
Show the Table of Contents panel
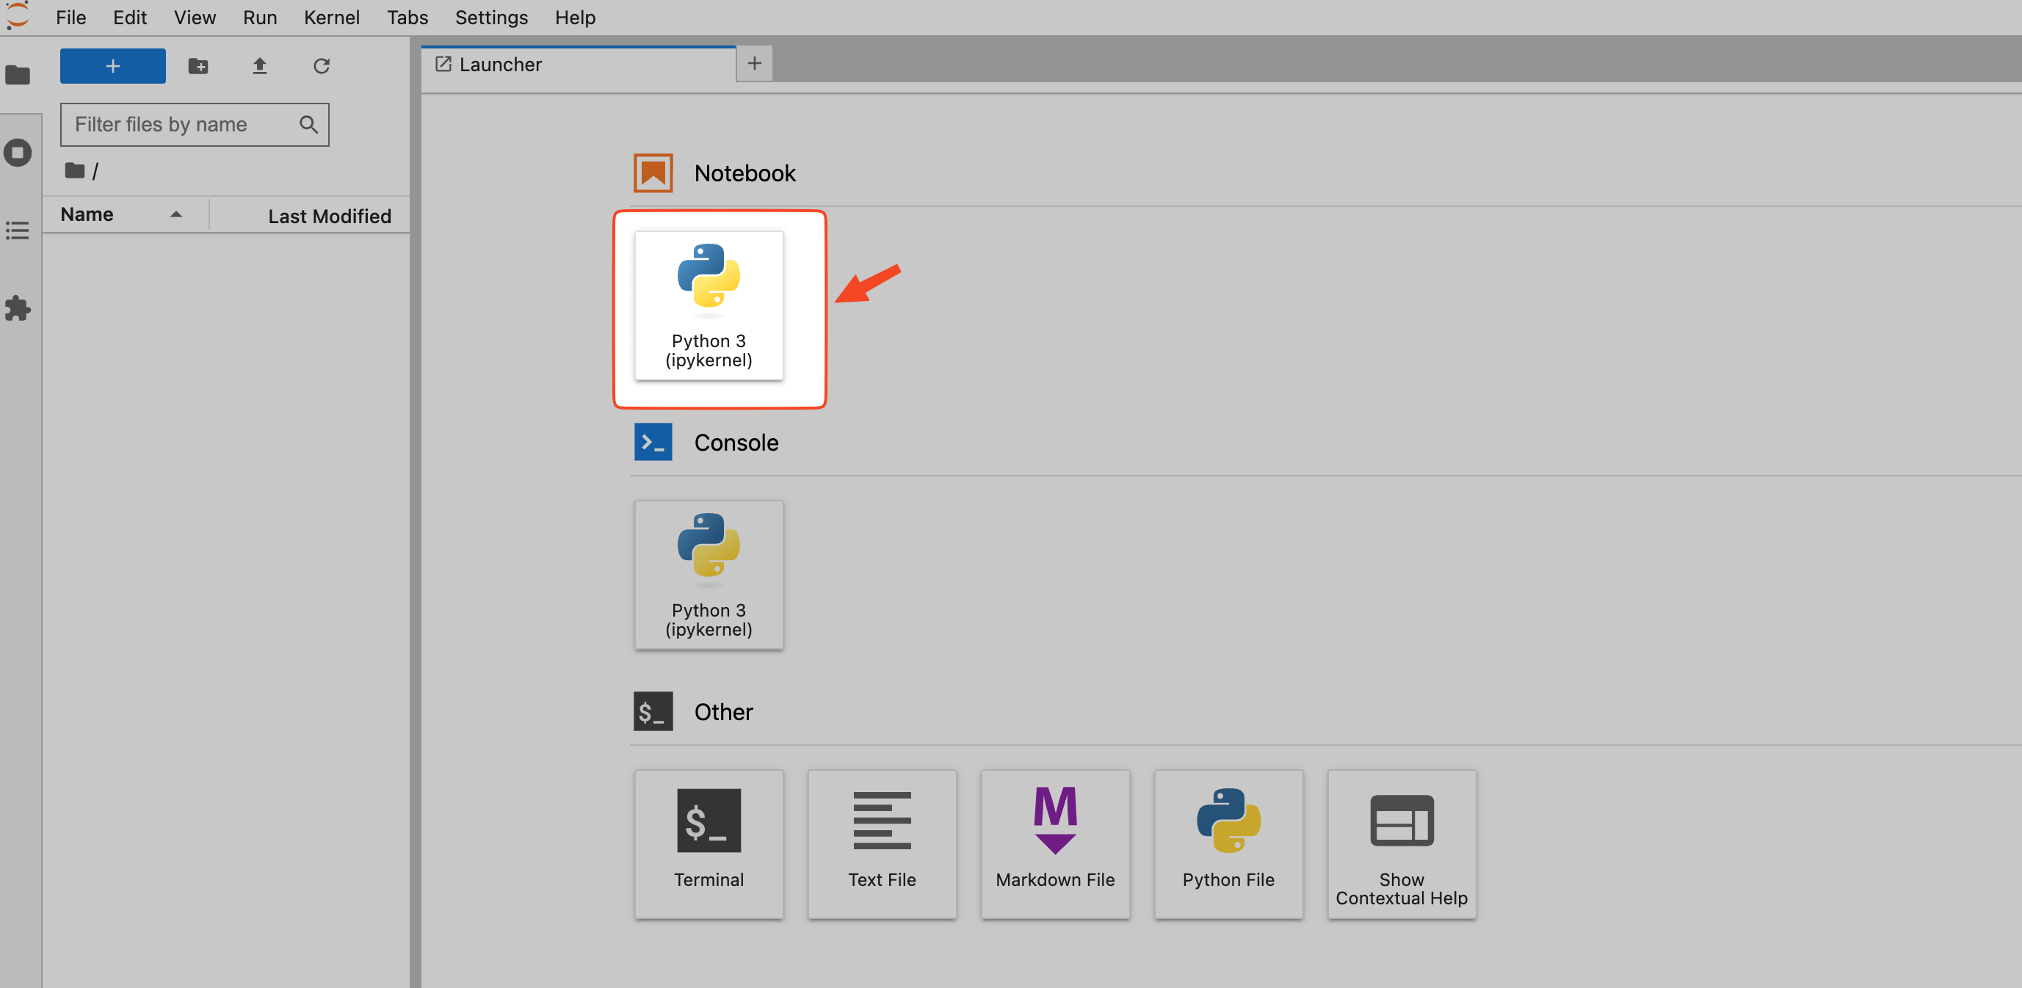[18, 230]
